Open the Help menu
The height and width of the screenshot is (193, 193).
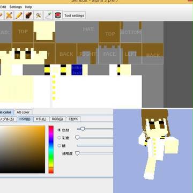click(x=28, y=7)
